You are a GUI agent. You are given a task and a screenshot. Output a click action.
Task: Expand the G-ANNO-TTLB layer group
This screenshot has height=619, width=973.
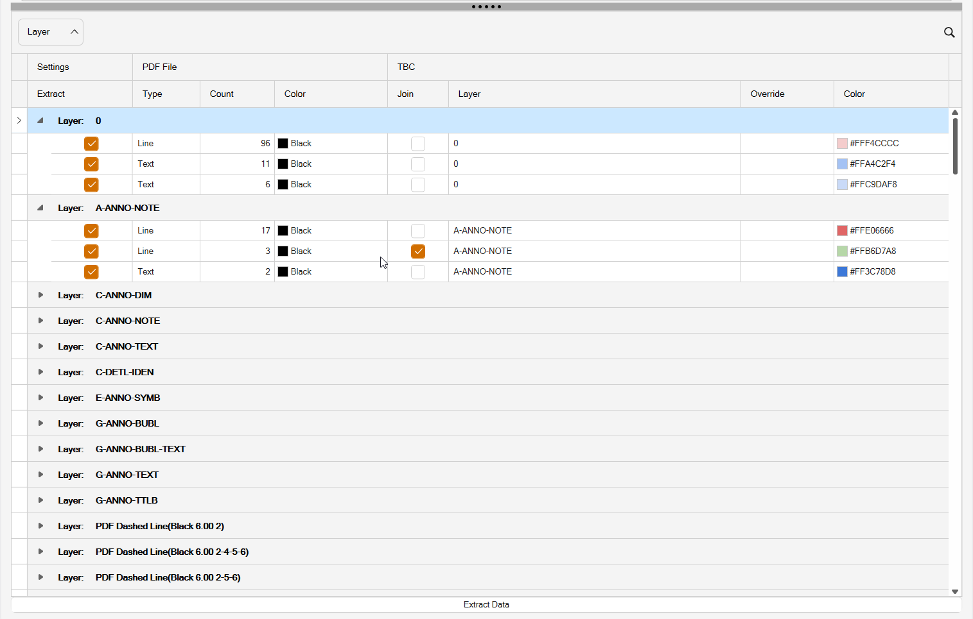tap(40, 500)
